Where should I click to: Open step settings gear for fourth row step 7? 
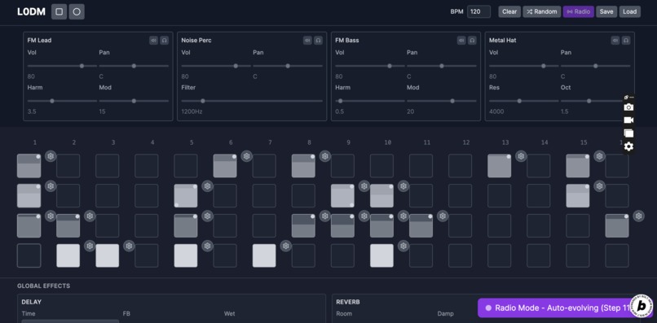tap(286, 246)
